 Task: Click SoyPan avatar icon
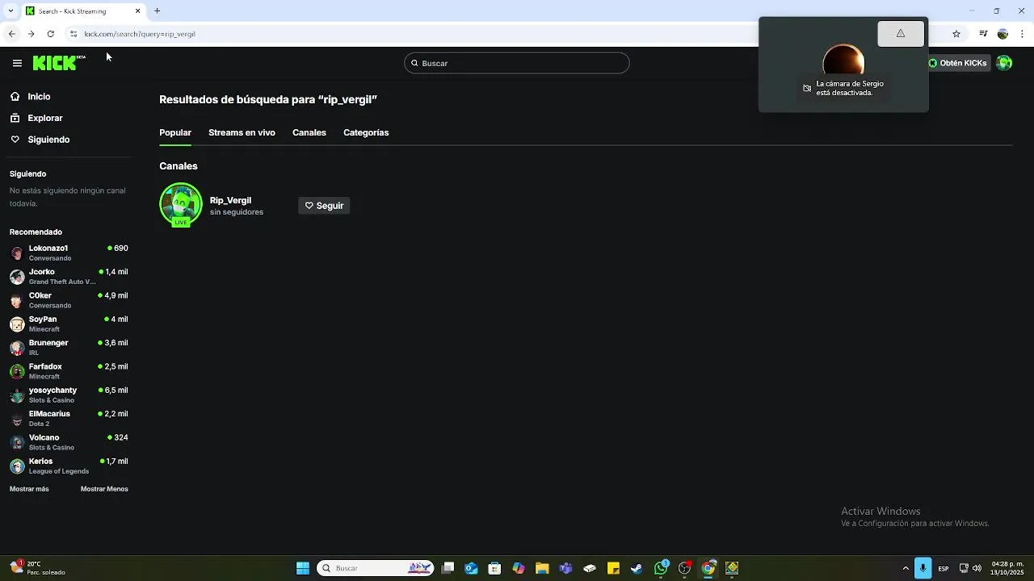tap(17, 324)
